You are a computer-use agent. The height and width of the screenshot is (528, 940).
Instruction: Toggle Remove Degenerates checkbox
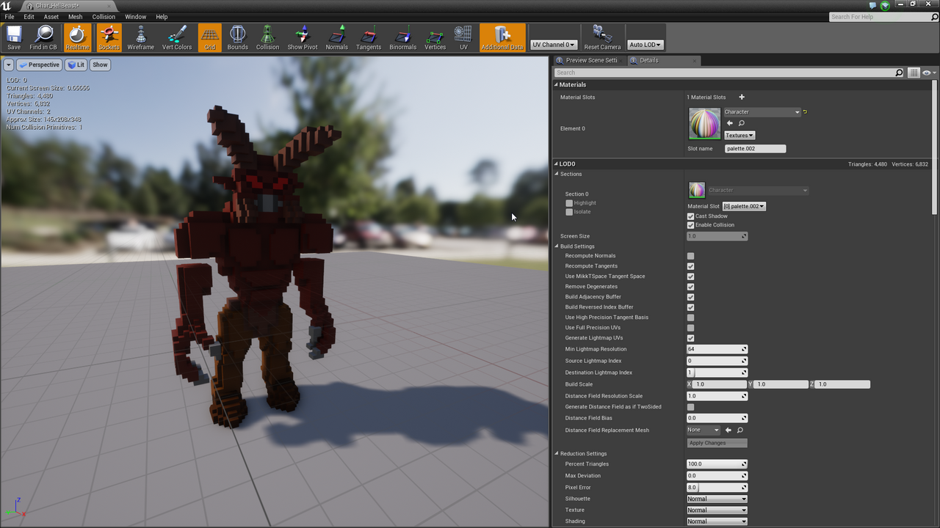coord(690,287)
